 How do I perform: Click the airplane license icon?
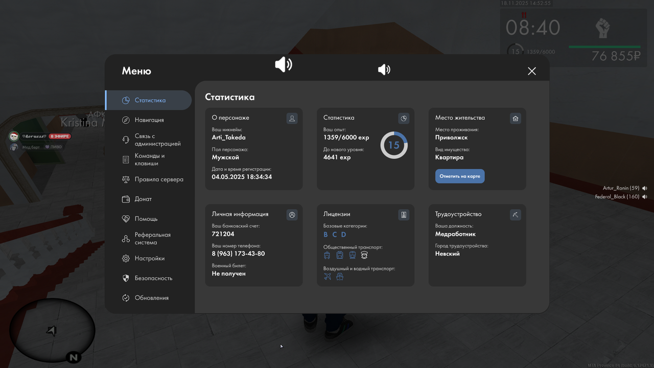[x=328, y=277]
